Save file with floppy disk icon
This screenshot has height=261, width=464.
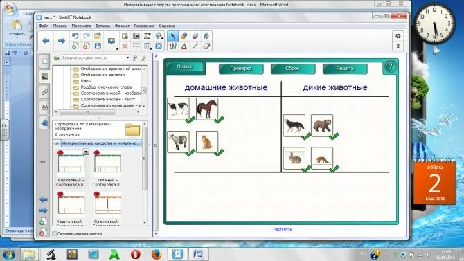98,46
